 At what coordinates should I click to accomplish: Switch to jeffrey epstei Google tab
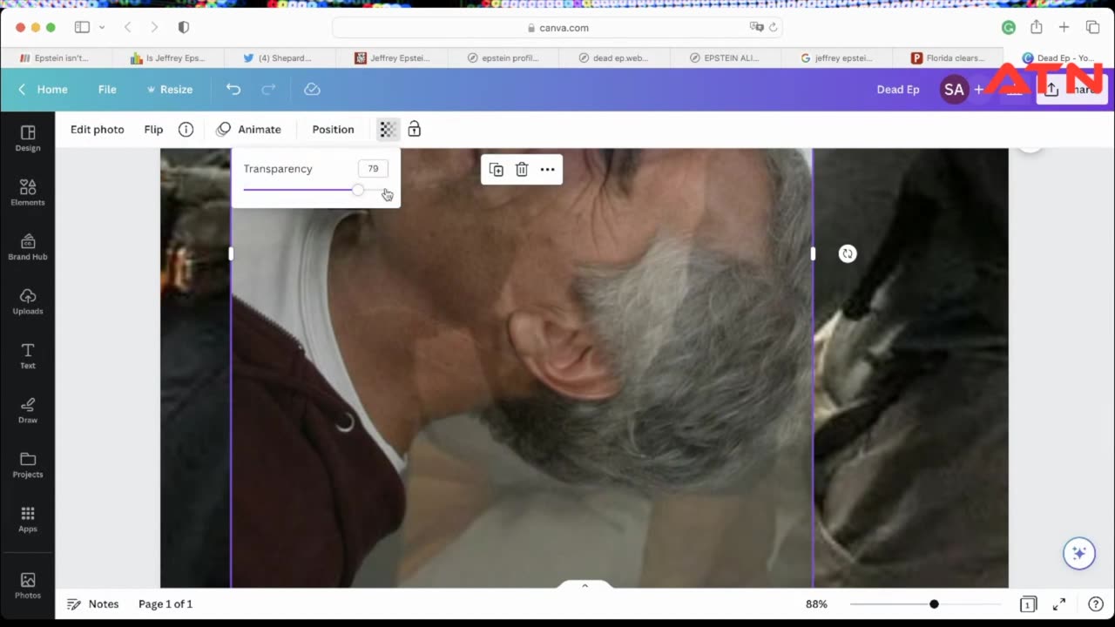click(837, 58)
